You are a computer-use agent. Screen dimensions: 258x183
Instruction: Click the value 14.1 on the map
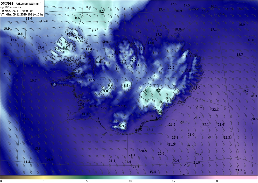(85, 114)
